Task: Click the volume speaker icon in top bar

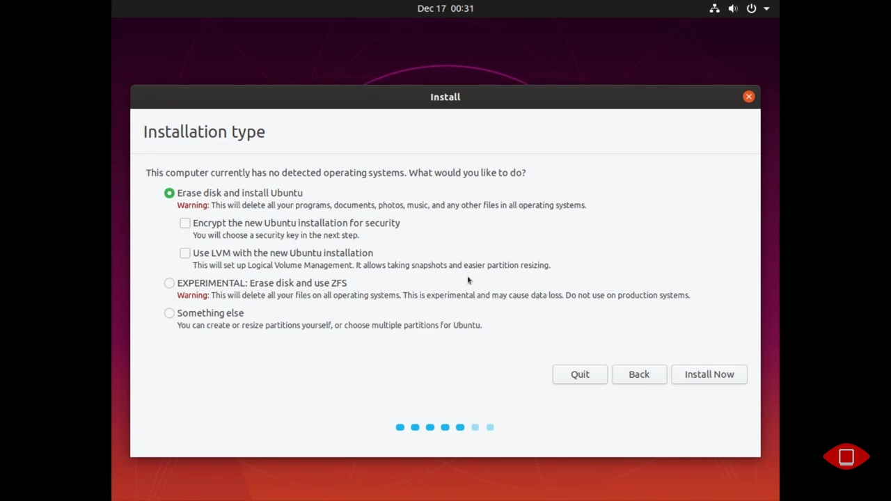Action: 733,8
